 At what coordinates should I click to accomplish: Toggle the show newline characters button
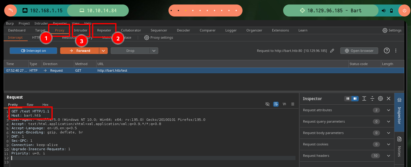(x=284, y=104)
